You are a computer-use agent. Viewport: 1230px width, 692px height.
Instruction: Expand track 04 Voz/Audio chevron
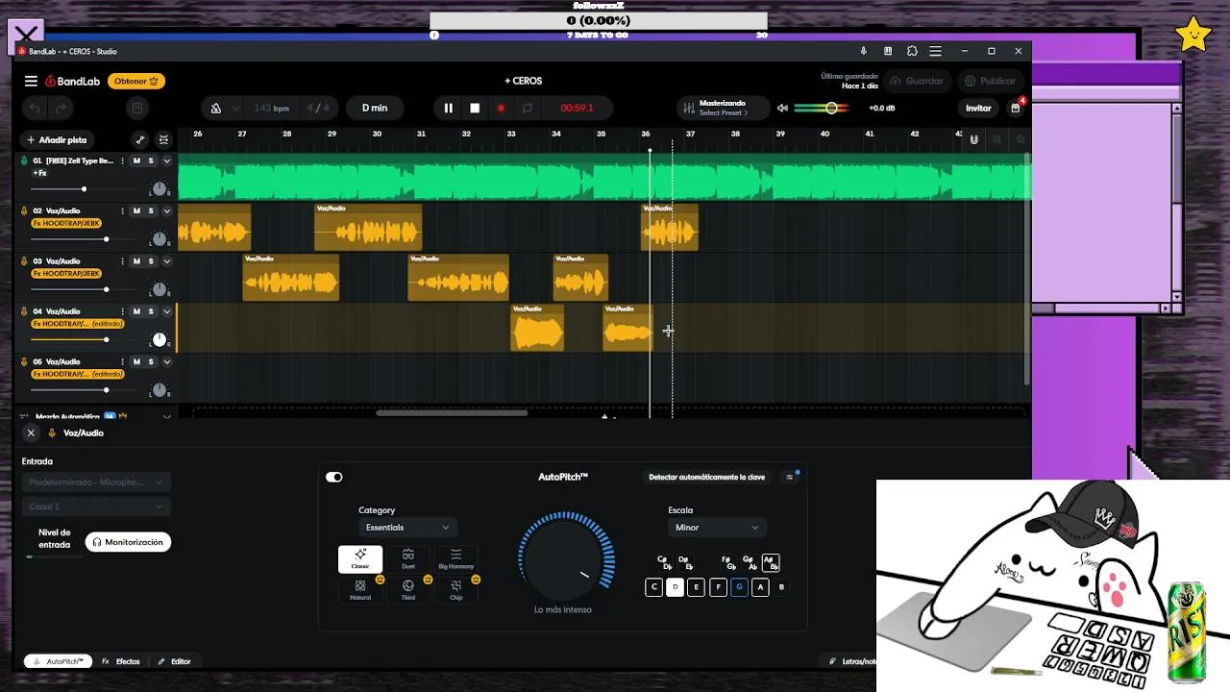click(x=166, y=311)
